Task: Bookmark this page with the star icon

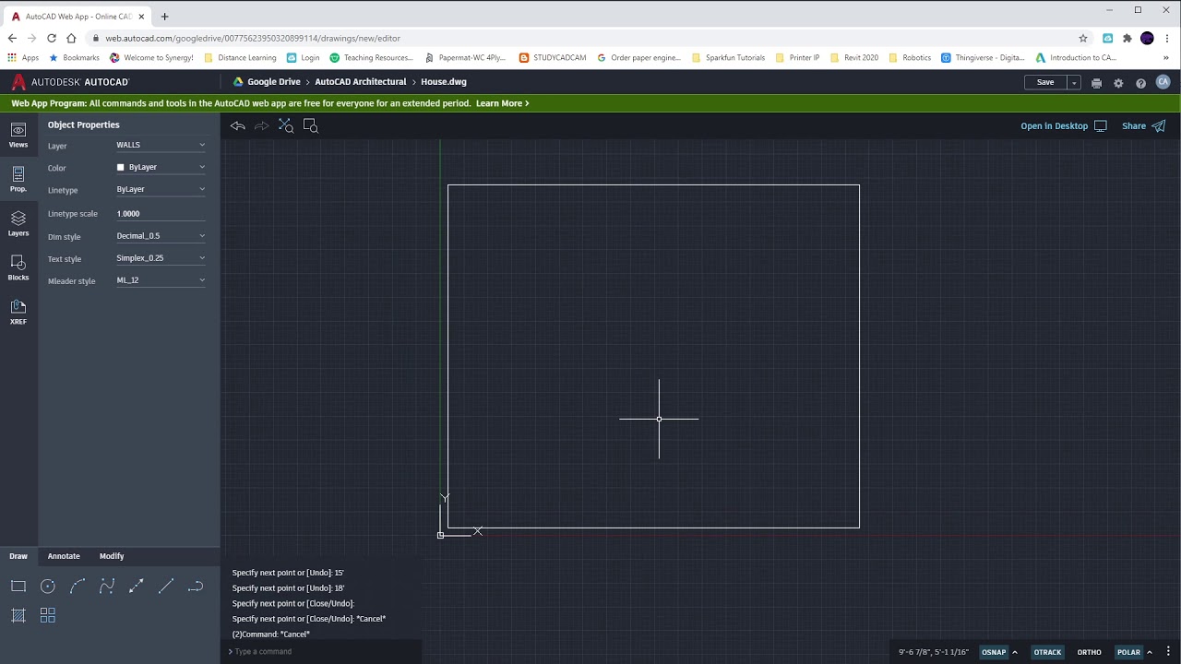Action: [1083, 38]
